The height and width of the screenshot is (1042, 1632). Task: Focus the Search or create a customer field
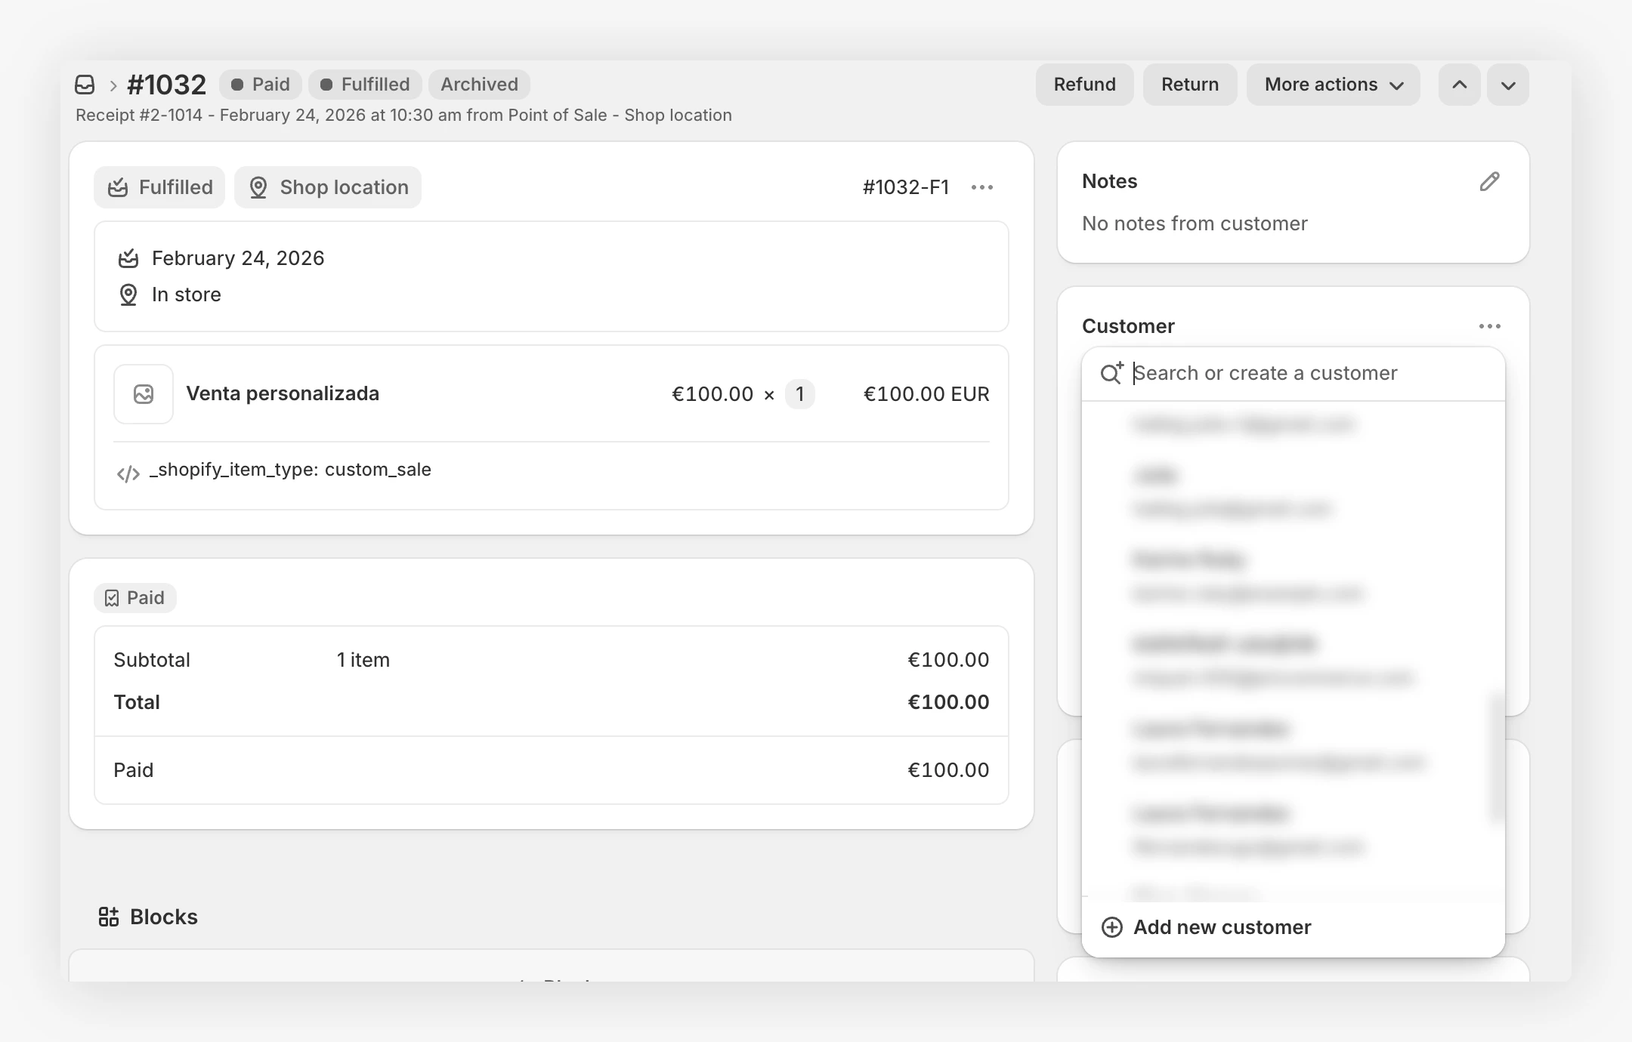tap(1294, 373)
